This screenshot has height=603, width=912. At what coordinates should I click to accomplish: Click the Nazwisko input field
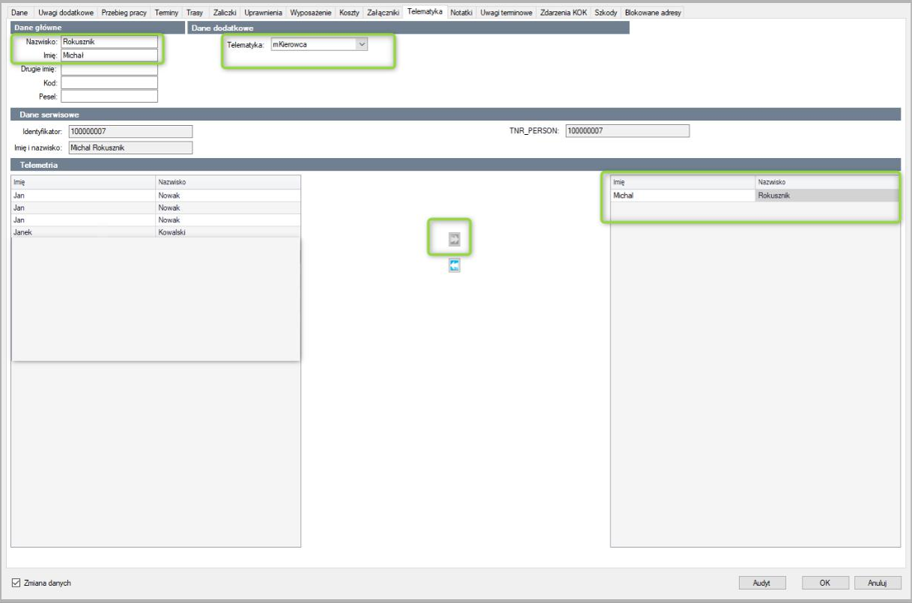tap(109, 42)
